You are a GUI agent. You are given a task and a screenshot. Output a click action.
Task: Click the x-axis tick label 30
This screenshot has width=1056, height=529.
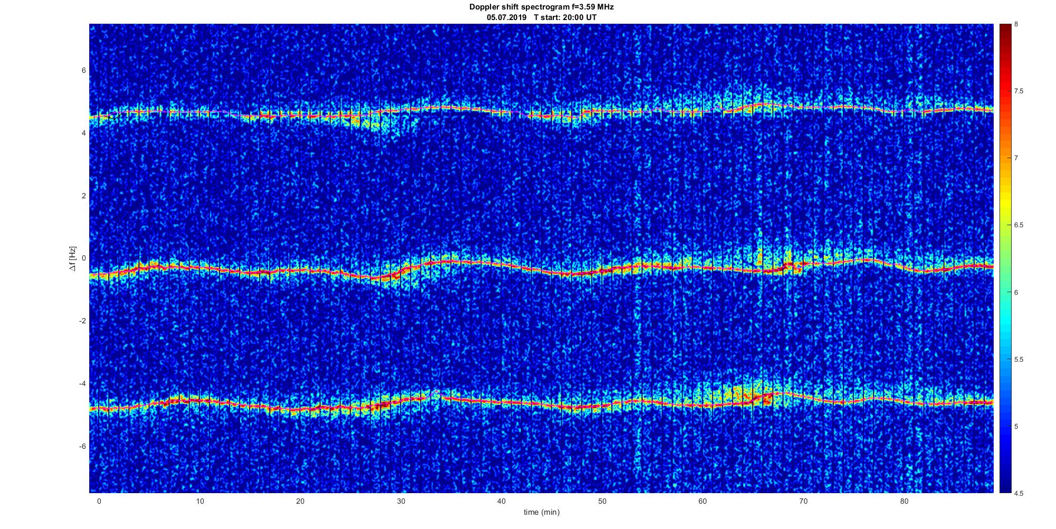coord(401,501)
